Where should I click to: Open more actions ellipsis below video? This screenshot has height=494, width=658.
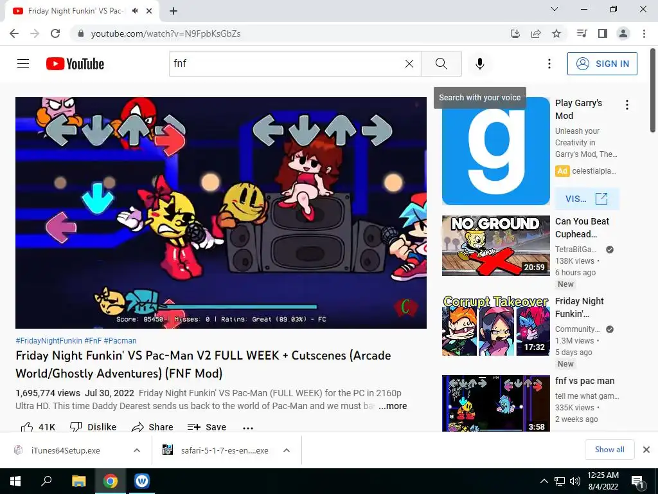click(x=248, y=428)
